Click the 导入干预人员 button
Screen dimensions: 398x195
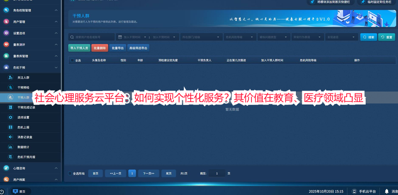coord(79,48)
